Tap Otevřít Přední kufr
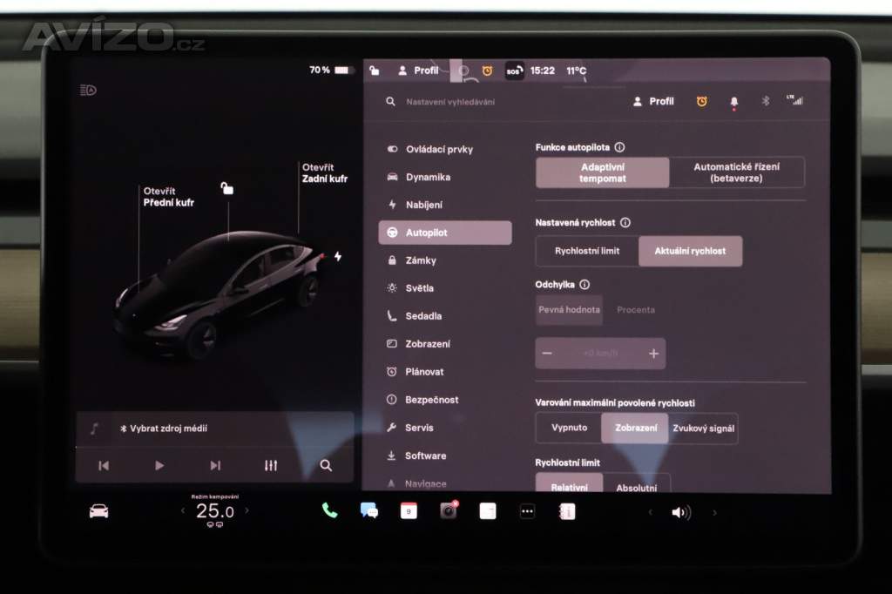Screen dimensions: 892x594 click(168, 197)
